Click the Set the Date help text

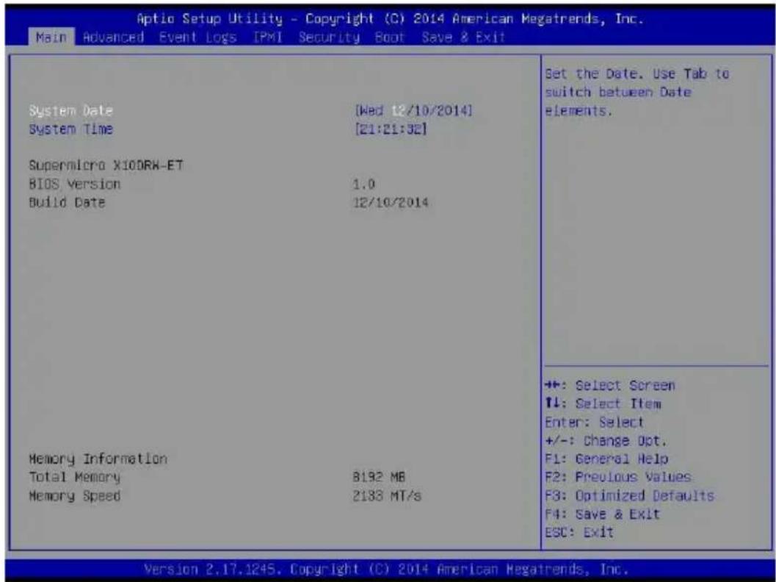[x=637, y=93]
